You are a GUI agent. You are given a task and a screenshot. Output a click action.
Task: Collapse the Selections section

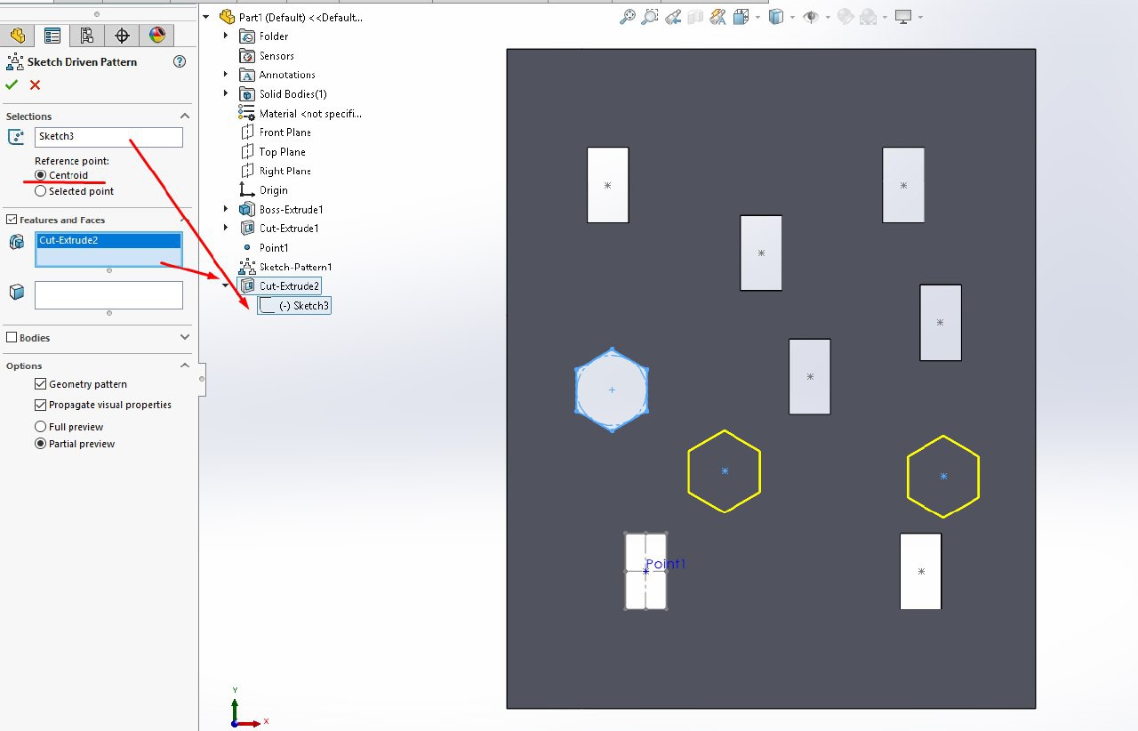coord(185,116)
